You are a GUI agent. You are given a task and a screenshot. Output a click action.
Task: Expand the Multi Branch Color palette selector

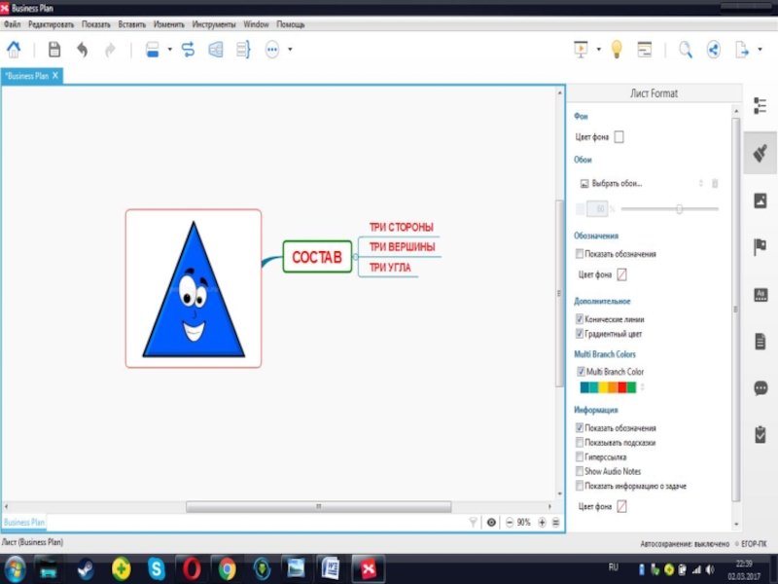(x=642, y=387)
